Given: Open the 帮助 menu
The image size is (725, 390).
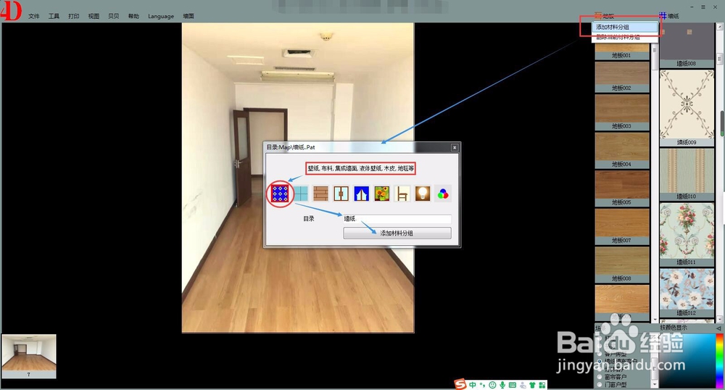Looking at the screenshot, I should click(133, 16).
